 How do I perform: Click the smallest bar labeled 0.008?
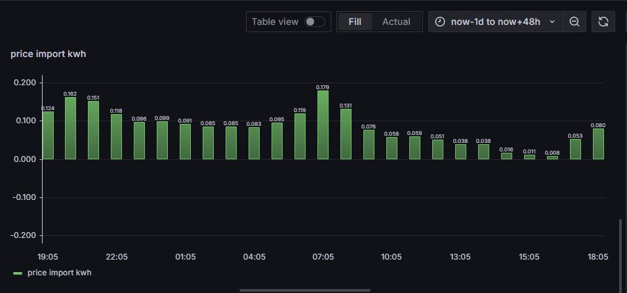552,157
